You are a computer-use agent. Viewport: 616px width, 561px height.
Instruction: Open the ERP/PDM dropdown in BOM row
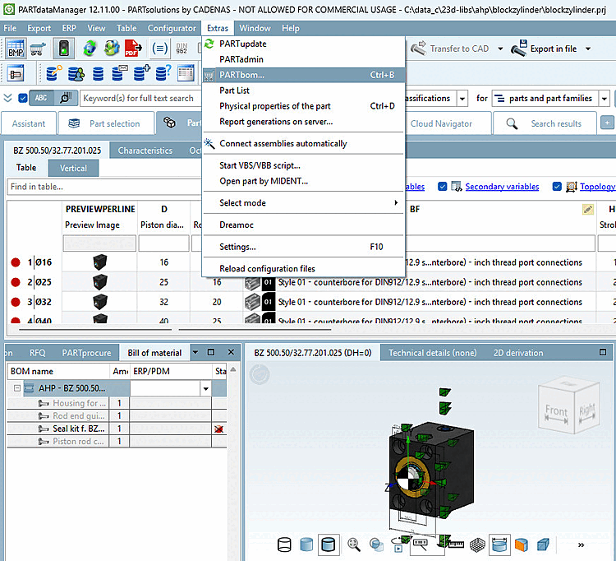point(205,389)
